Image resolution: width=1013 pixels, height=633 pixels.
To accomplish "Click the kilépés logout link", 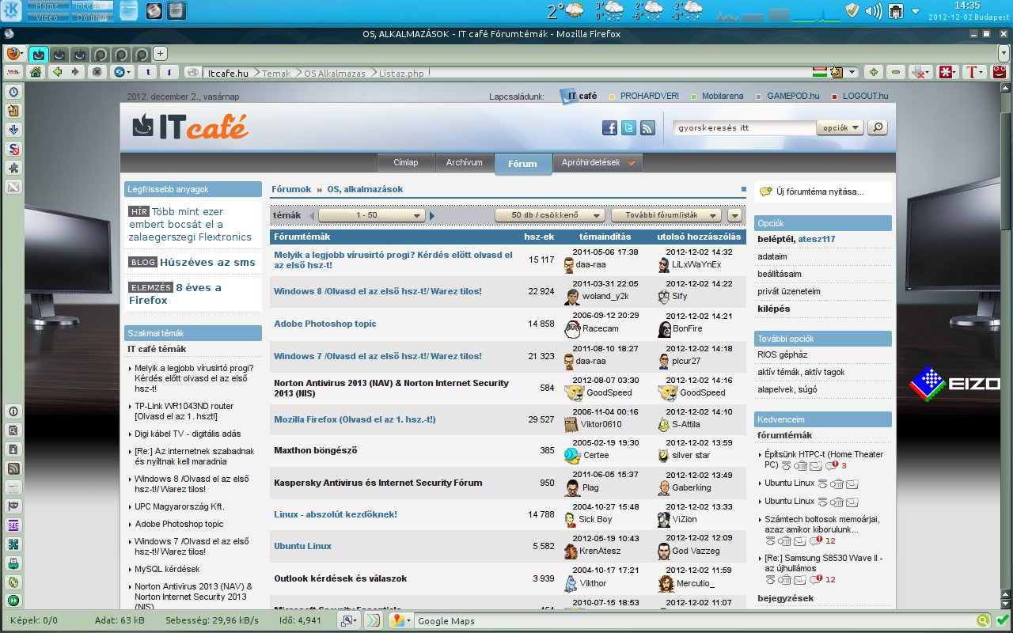I will [x=773, y=309].
